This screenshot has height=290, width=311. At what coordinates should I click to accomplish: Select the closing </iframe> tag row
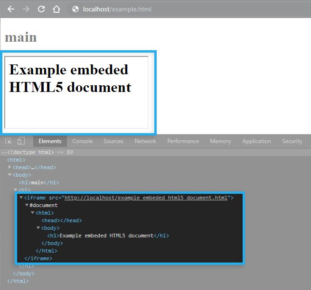pyautogui.click(x=38, y=258)
